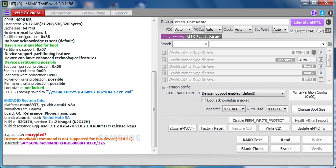Click the Change Boot Size button
Viewport: 336px width, 168px height.
pos(311,109)
